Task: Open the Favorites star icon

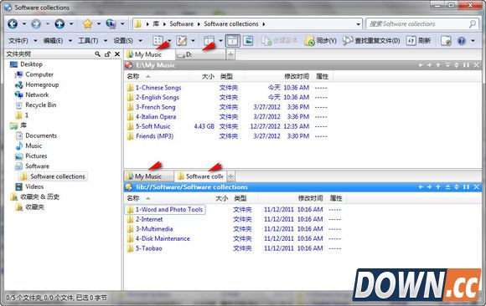Action: 88,23
